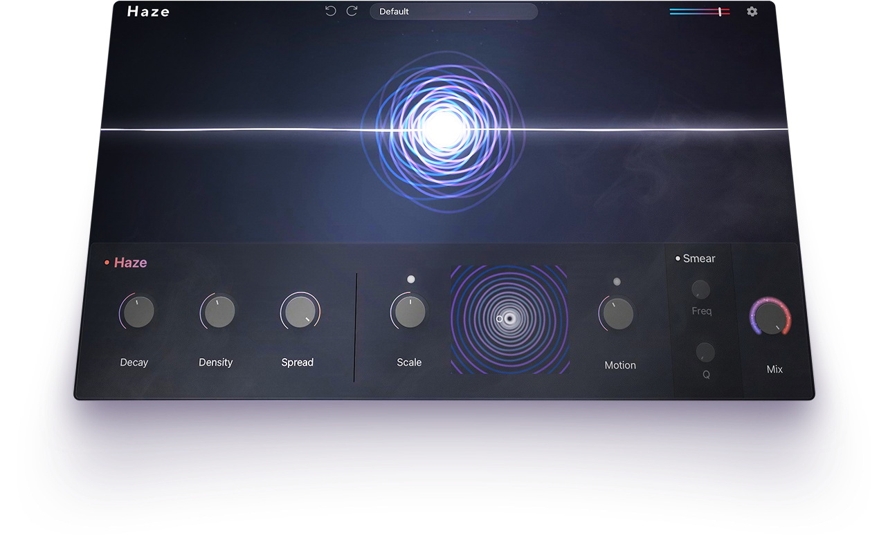Click the Density knob
The width and height of the screenshot is (888, 549).
(x=219, y=312)
